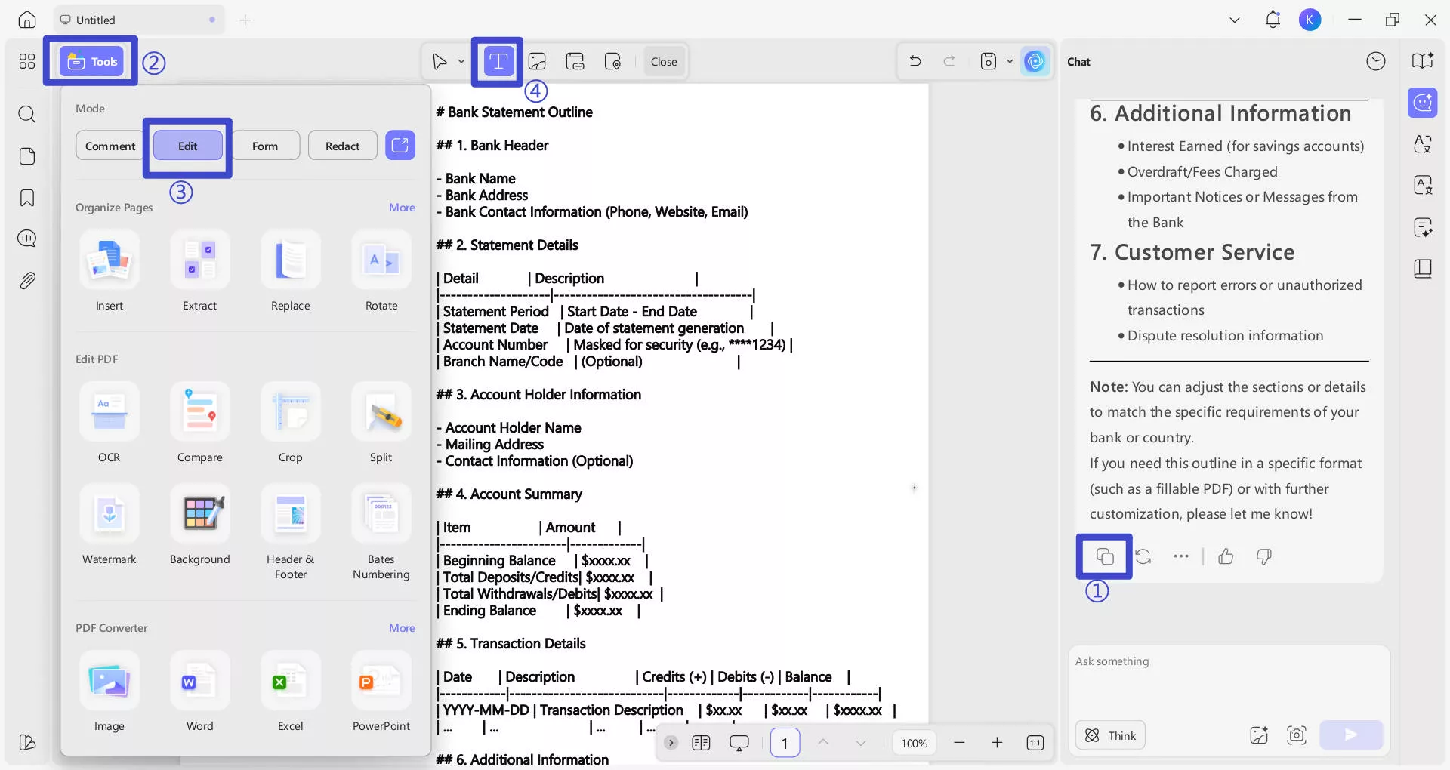
Task: Click More link next to PDF Converter
Action: tap(402, 628)
